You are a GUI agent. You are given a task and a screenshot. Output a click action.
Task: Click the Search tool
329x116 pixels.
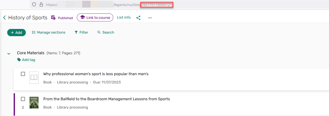coord(106,32)
